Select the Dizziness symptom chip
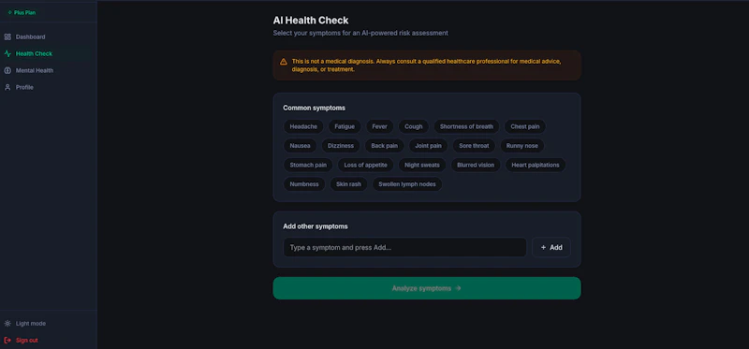749x349 pixels. tap(341, 146)
